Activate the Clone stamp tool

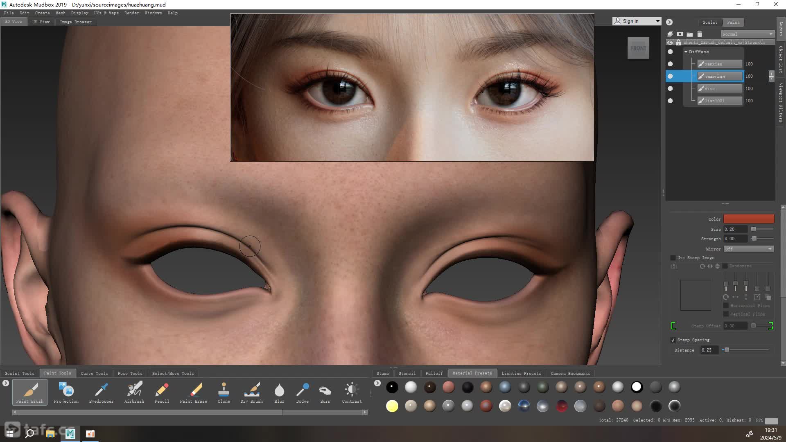(224, 392)
